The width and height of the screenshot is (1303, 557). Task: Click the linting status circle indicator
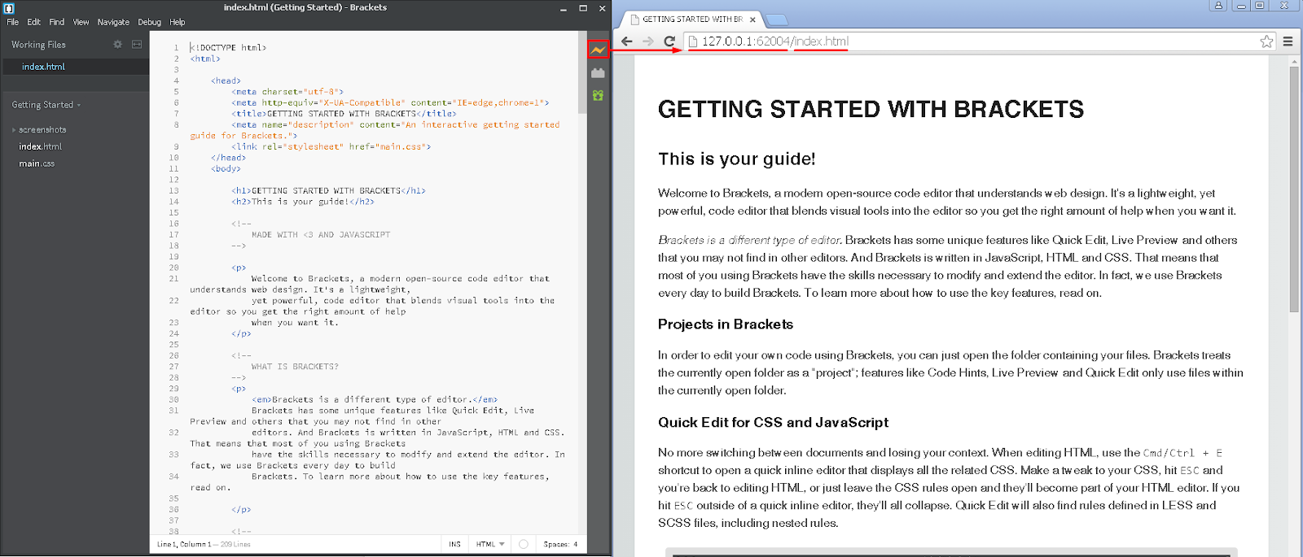pos(523,544)
